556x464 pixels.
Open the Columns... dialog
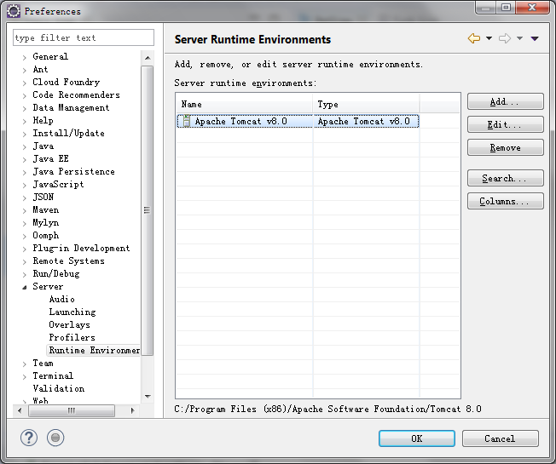pyautogui.click(x=506, y=201)
